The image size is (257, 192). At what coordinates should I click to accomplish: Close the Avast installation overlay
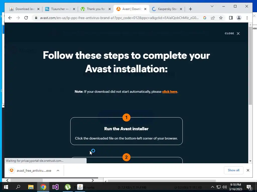(x=232, y=33)
